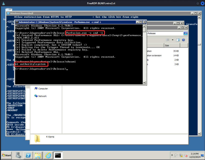Click the FreeRDP title bar app icon
The height and width of the screenshot is (160, 205).
coord(3,3)
